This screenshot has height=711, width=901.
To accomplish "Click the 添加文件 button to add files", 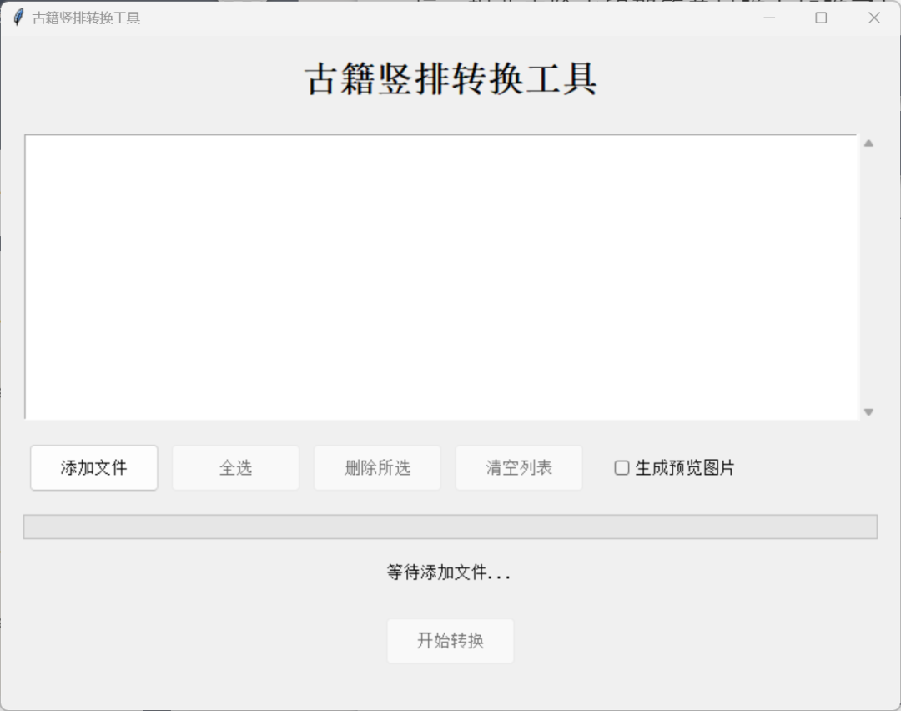I will [x=93, y=467].
